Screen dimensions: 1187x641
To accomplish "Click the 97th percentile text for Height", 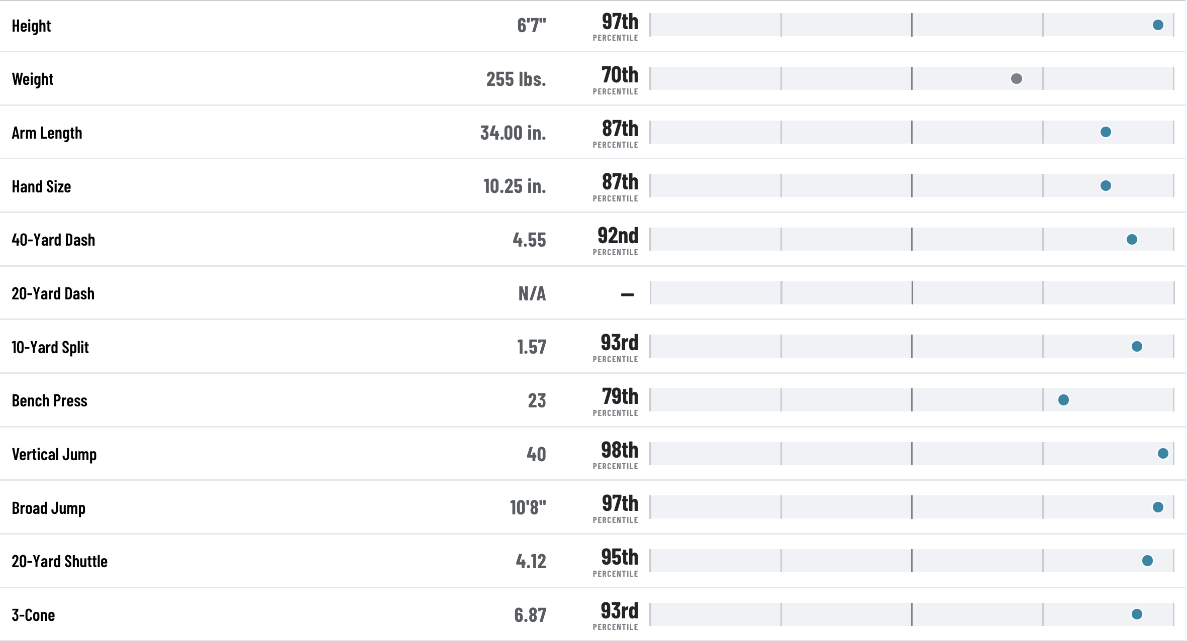I will [620, 22].
